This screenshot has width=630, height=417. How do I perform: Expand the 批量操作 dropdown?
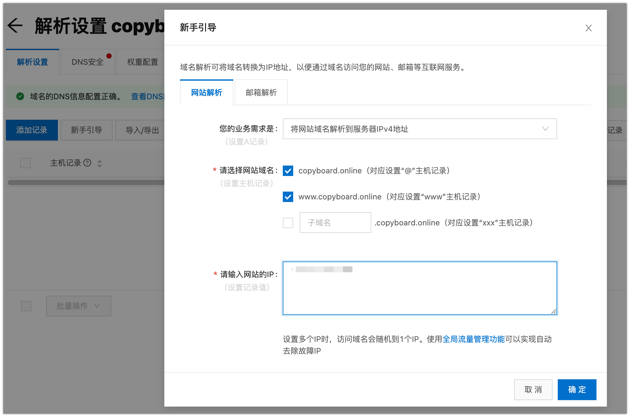pyautogui.click(x=78, y=306)
